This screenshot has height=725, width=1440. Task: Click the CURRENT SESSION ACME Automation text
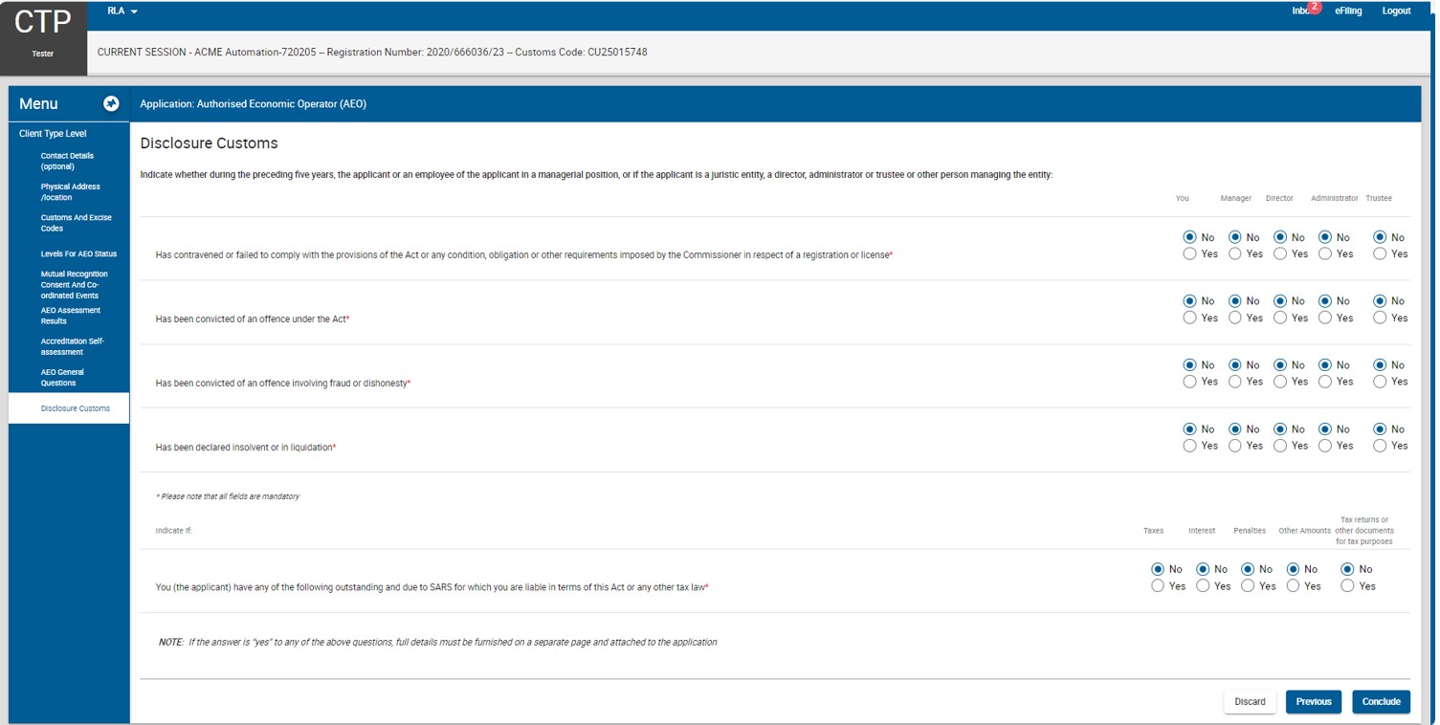point(372,53)
